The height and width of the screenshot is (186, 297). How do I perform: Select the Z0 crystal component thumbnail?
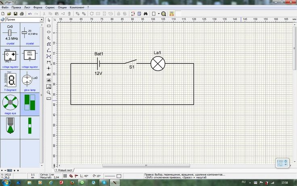(30, 34)
